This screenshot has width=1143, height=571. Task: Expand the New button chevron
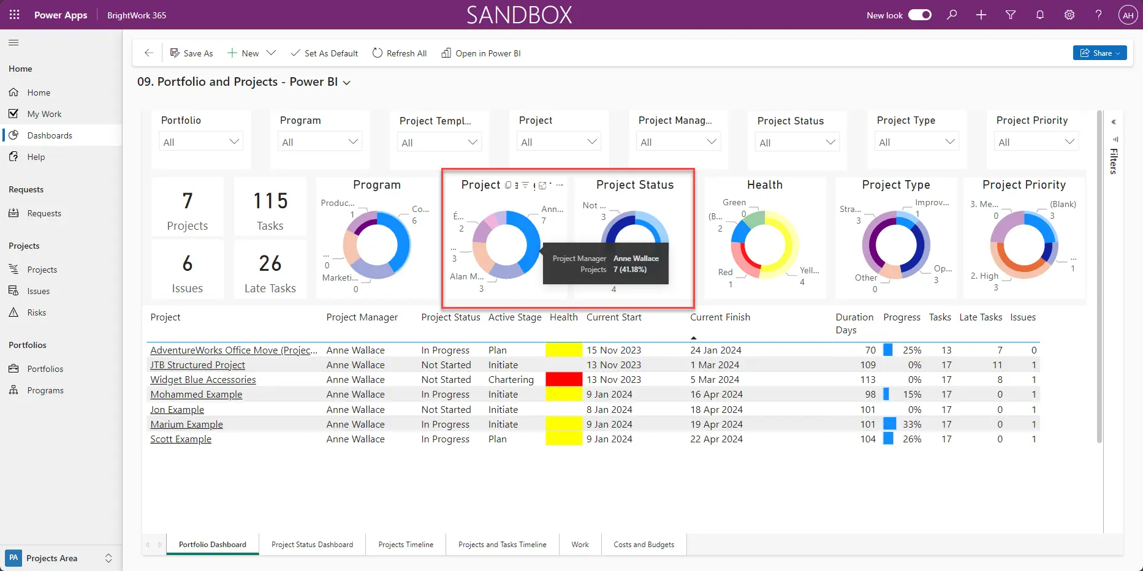click(x=271, y=53)
